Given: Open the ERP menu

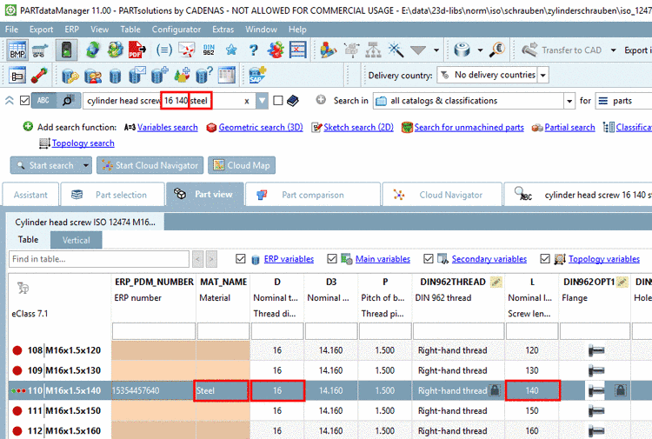Looking at the screenshot, I should pyautogui.click(x=72, y=30).
